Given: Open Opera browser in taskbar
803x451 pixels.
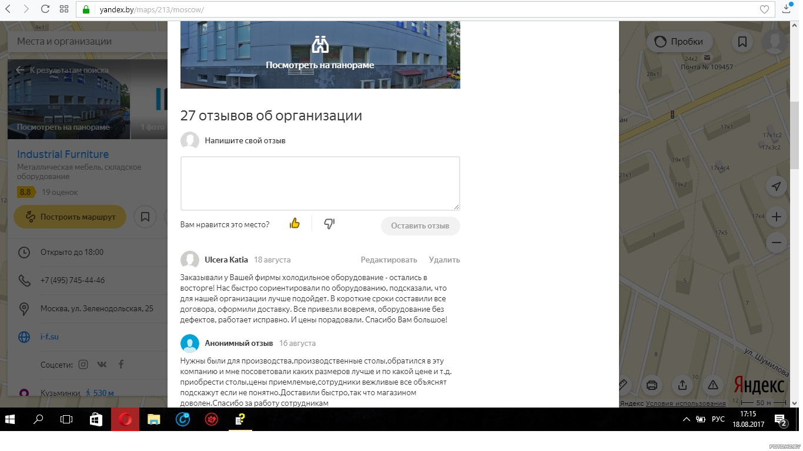Looking at the screenshot, I should click(125, 419).
